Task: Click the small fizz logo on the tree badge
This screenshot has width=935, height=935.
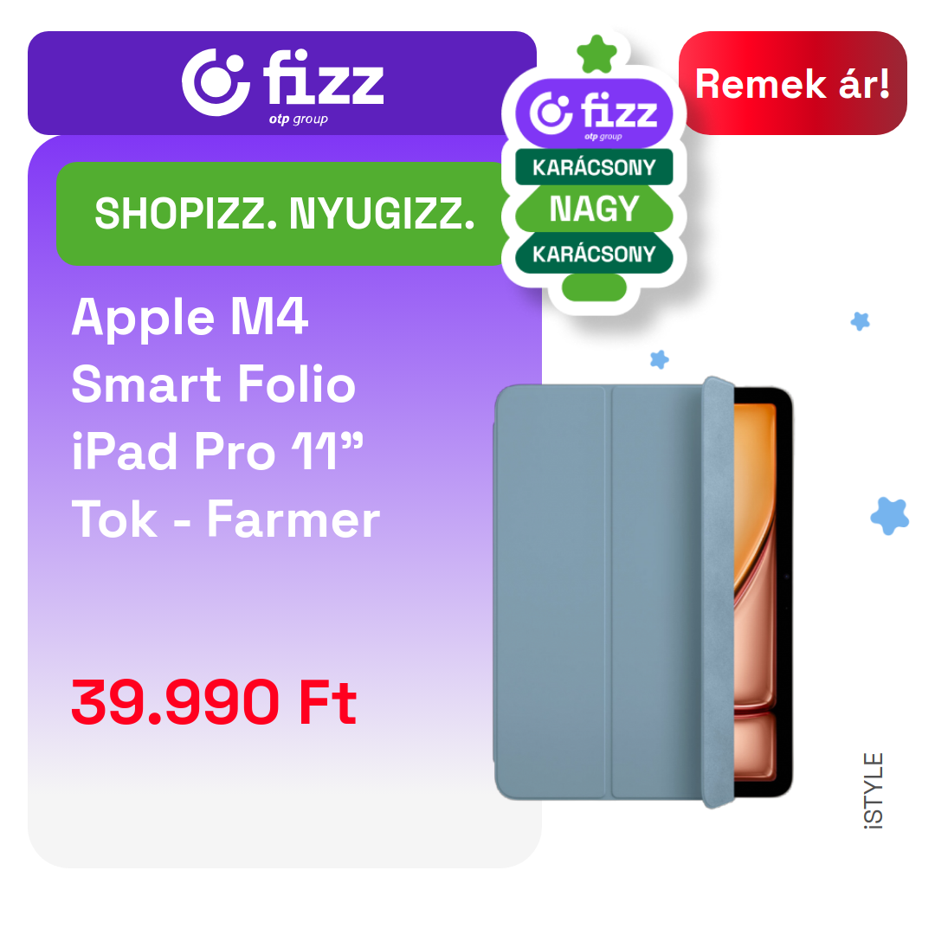Action: pyautogui.click(x=594, y=114)
